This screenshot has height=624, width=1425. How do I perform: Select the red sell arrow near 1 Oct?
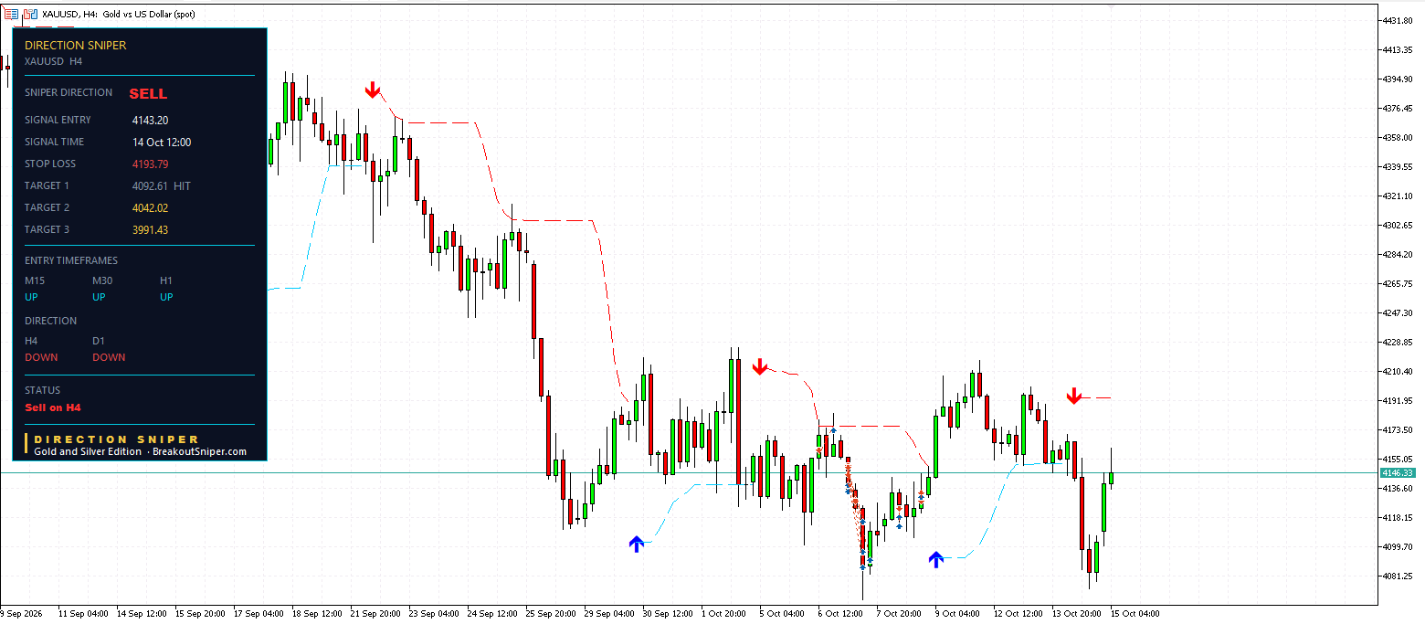pyautogui.click(x=760, y=367)
